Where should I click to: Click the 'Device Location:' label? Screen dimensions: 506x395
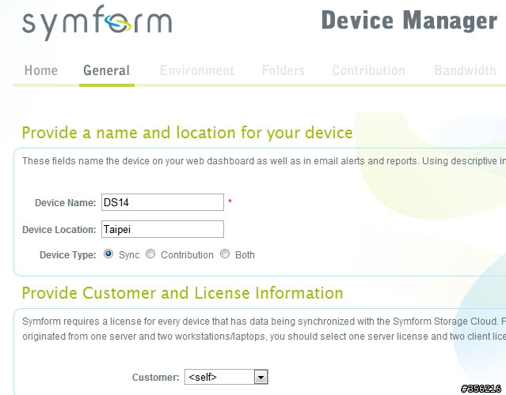coord(59,230)
